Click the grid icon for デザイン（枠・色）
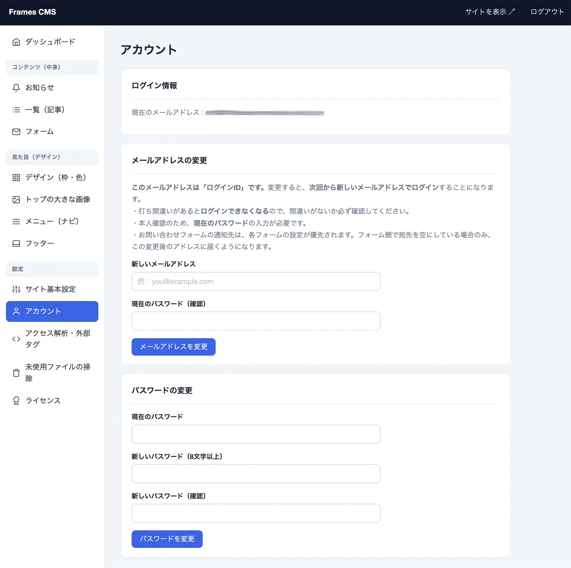The width and height of the screenshot is (571, 568). [16, 178]
